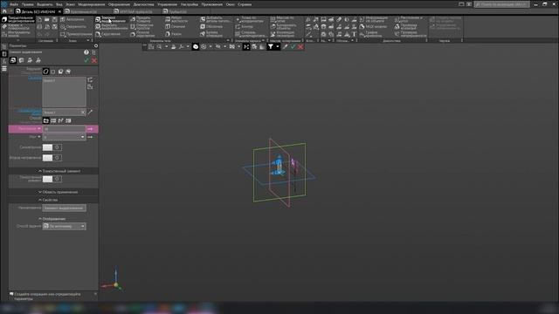Select the Точка по координатам command
559x314 pixels.
tap(250, 19)
